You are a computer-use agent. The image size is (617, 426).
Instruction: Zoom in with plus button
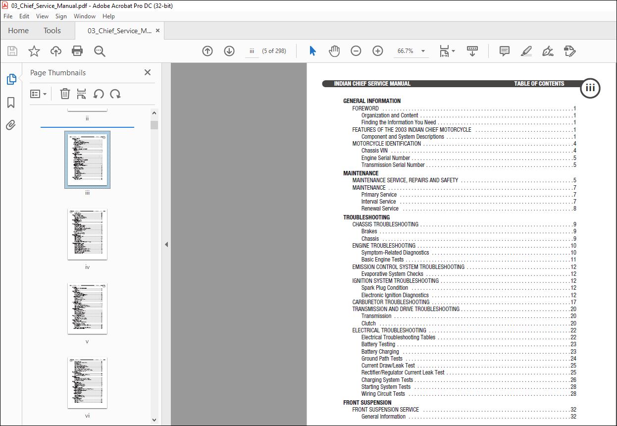(x=378, y=51)
